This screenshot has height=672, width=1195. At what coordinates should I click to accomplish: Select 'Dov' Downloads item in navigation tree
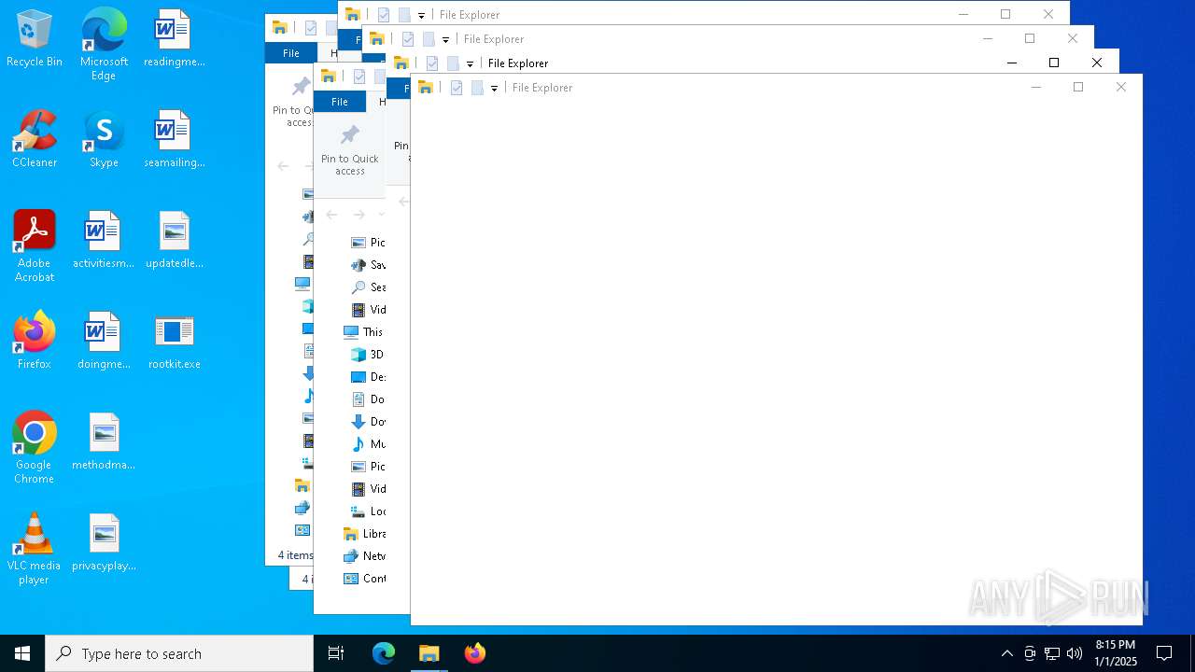point(368,422)
